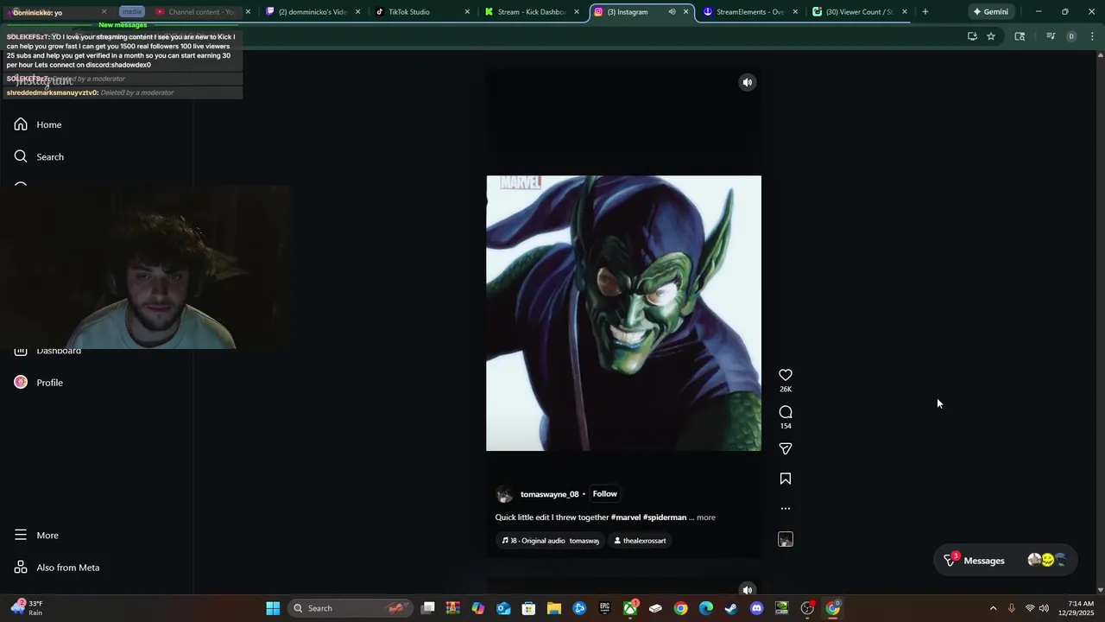This screenshot has height=622, width=1105.
Task: Open volume control in system tray
Action: 1044,608
